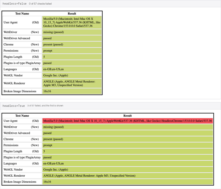Click Chrome (New) in headless=True table
Screen dimensions: 221x189
(22, 139)
